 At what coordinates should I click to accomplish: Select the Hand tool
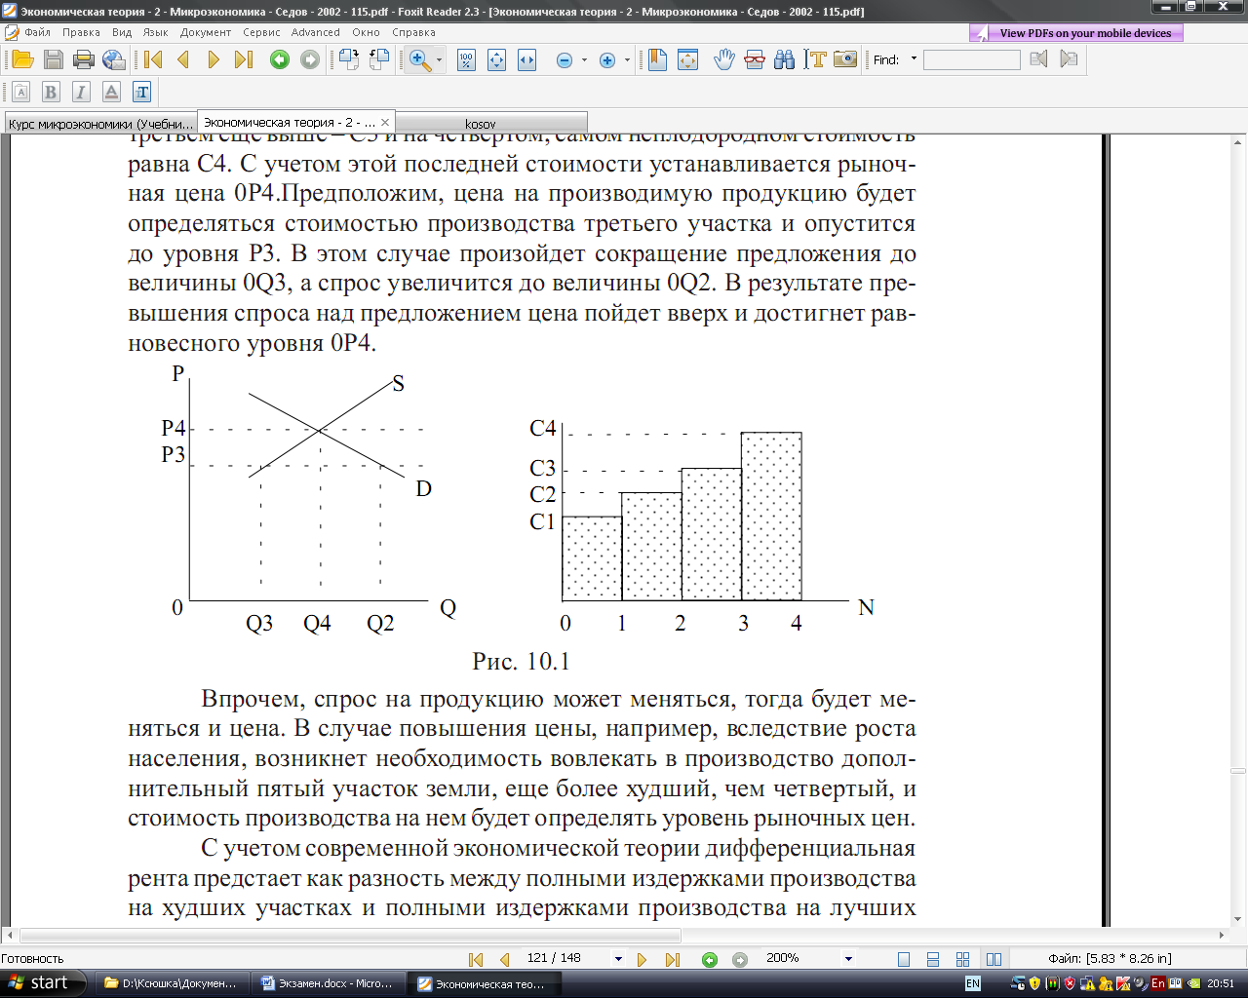[723, 59]
